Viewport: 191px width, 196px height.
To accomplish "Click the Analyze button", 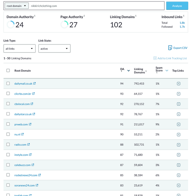I will pos(177,6).
